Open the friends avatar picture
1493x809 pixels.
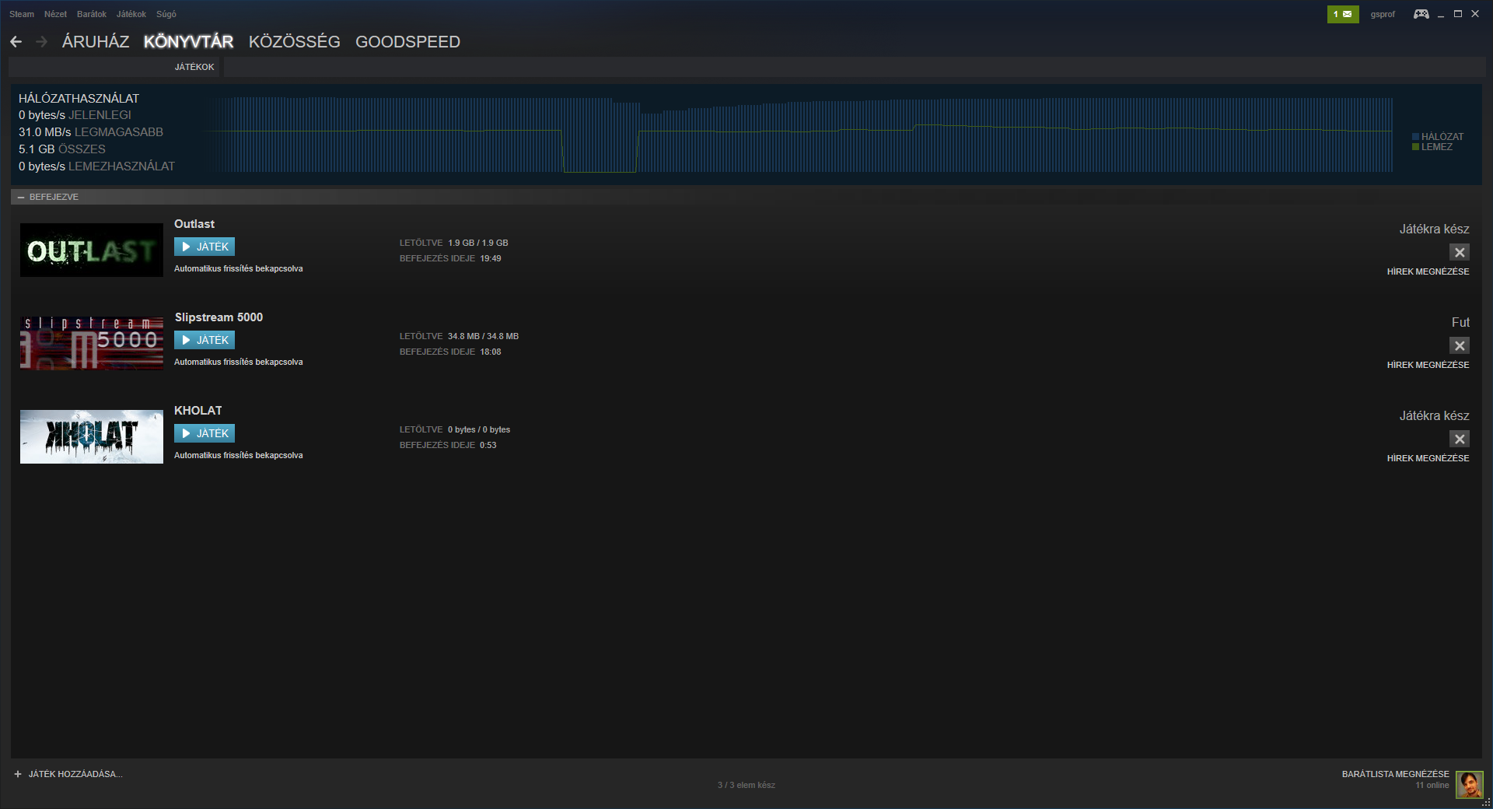(x=1469, y=784)
